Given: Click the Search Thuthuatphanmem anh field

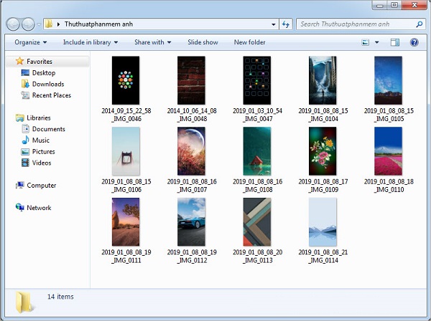Looking at the screenshot, I should pyautogui.click(x=357, y=24).
